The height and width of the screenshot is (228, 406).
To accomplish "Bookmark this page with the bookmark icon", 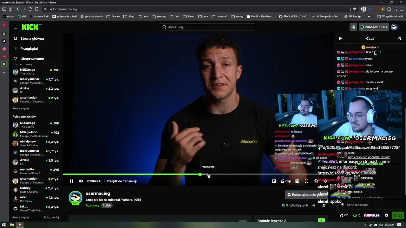I will (x=37, y=9).
